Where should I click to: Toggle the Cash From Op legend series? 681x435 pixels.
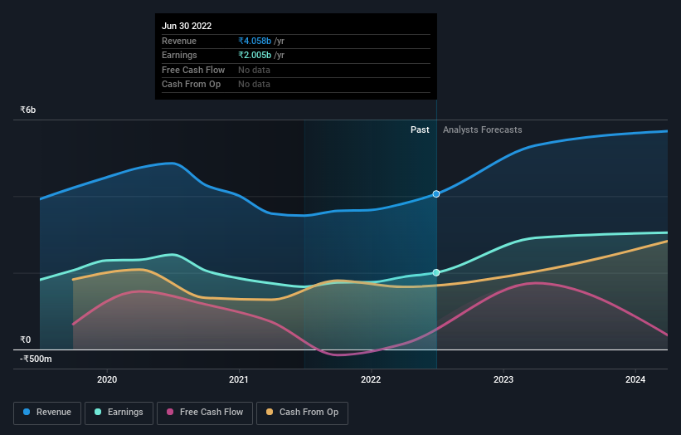pos(302,413)
